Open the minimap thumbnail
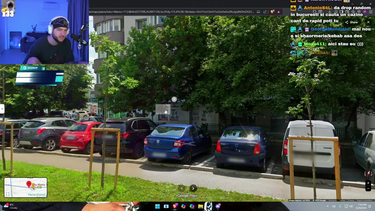This screenshot has width=375, height=211. [25, 188]
